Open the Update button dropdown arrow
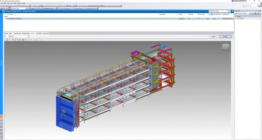Viewport: 262px width, 140px height. 232,37
